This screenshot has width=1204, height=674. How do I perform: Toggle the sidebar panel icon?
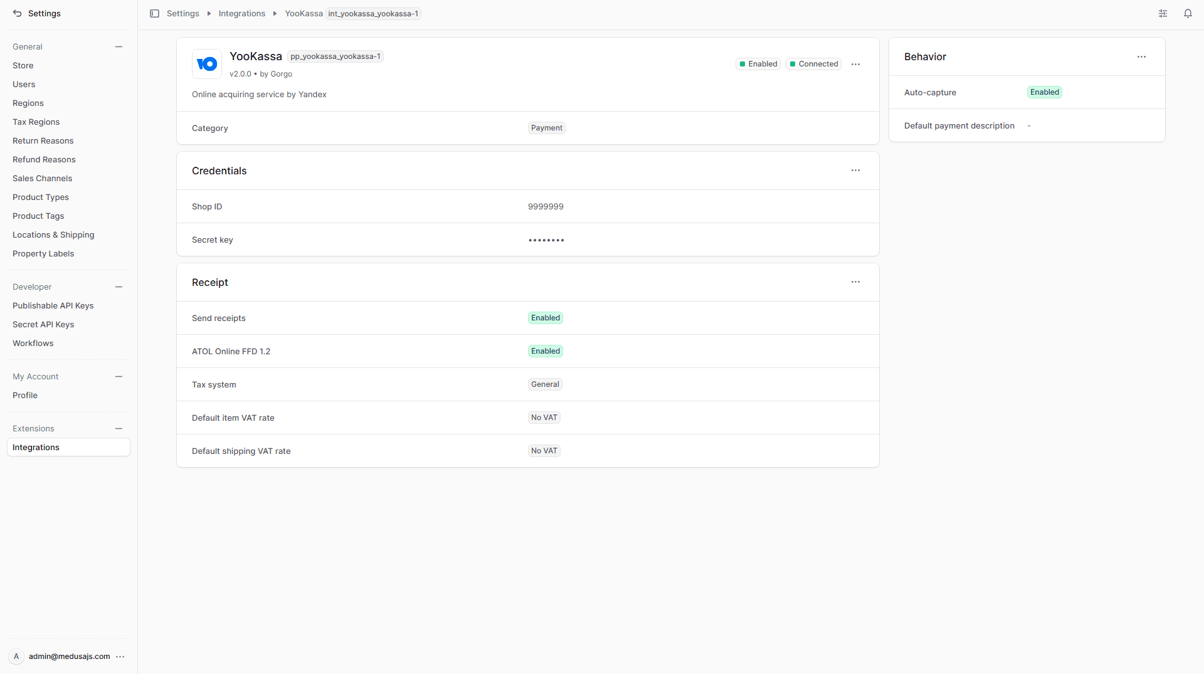pos(154,13)
